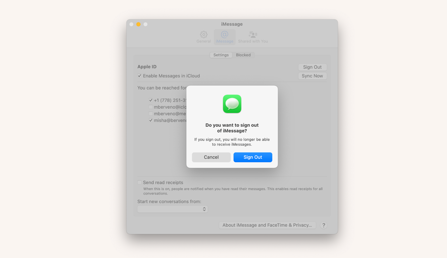Screen dimensions: 447x258
Task: Cancel the sign out dialog
Action: (211, 157)
